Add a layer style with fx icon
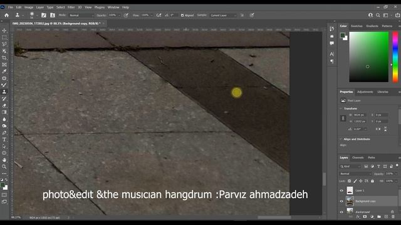The height and width of the screenshot is (225, 401). pos(358,217)
